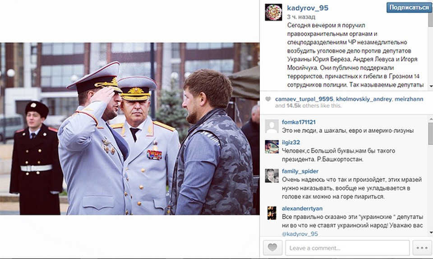Like the post with the heart button

272,248
